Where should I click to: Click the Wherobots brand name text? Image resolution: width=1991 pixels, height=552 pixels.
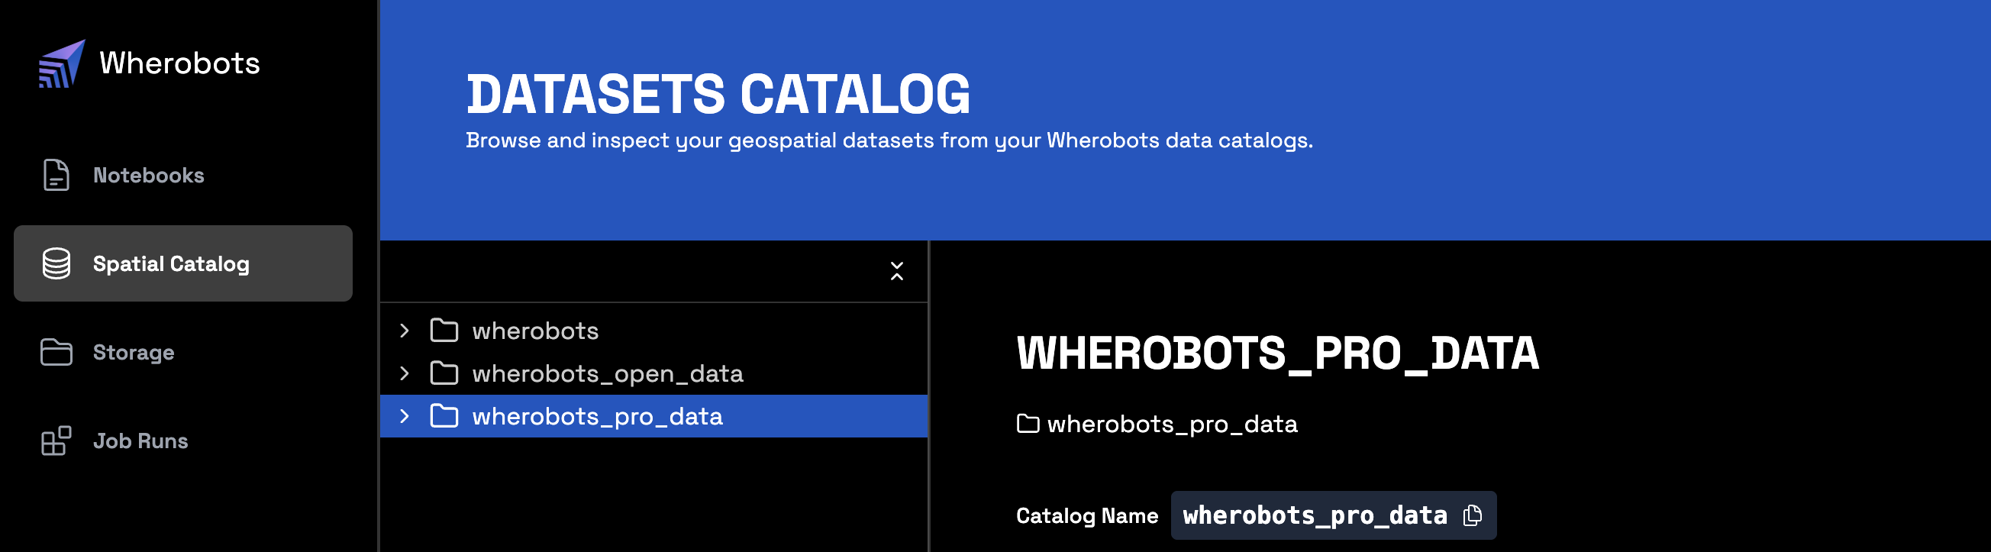tap(179, 63)
